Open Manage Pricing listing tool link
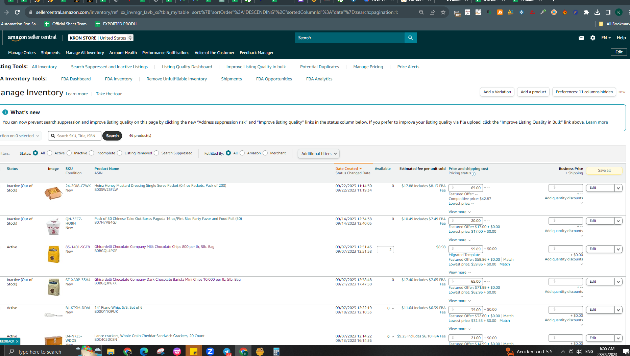Screen dimensions: 630x356 [x=368, y=67]
